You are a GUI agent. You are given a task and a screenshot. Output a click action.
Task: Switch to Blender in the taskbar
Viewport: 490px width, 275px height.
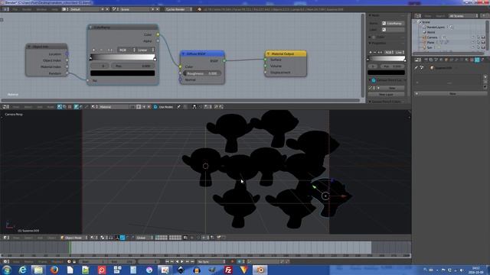(x=260, y=270)
